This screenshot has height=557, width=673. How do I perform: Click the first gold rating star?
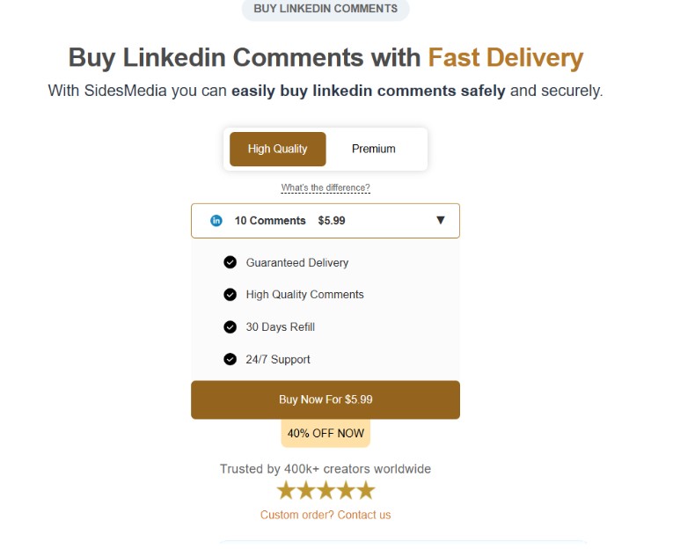(286, 490)
